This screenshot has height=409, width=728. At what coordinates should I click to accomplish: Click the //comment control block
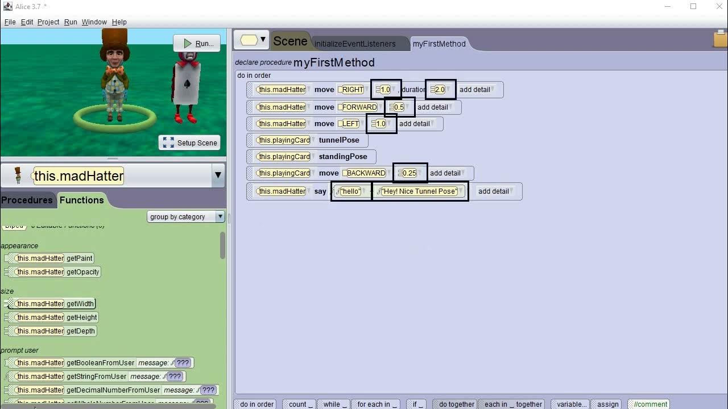point(650,404)
